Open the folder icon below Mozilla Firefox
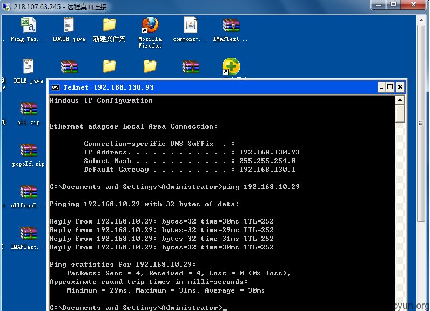This screenshot has height=311, width=430. [x=150, y=66]
